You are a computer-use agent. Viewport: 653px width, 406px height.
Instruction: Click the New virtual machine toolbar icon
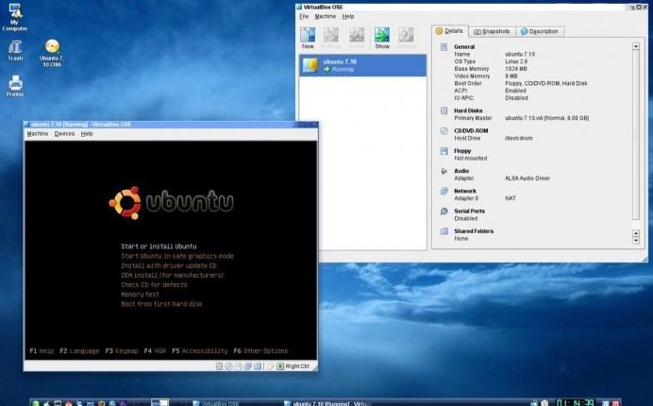click(308, 39)
